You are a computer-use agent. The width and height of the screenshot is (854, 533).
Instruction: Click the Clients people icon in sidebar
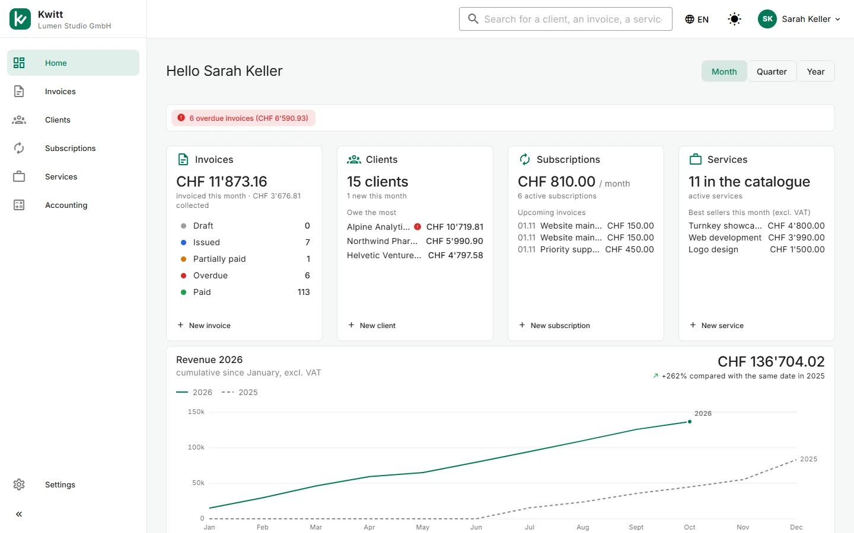coord(19,120)
